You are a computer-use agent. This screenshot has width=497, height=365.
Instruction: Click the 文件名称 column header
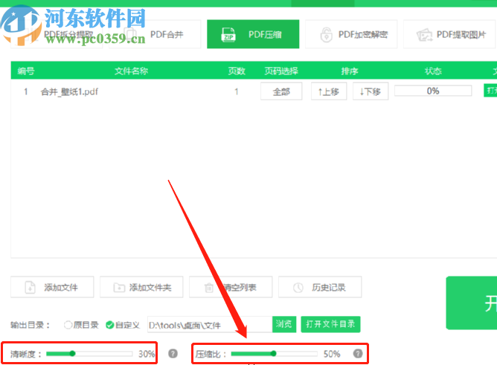click(x=131, y=71)
